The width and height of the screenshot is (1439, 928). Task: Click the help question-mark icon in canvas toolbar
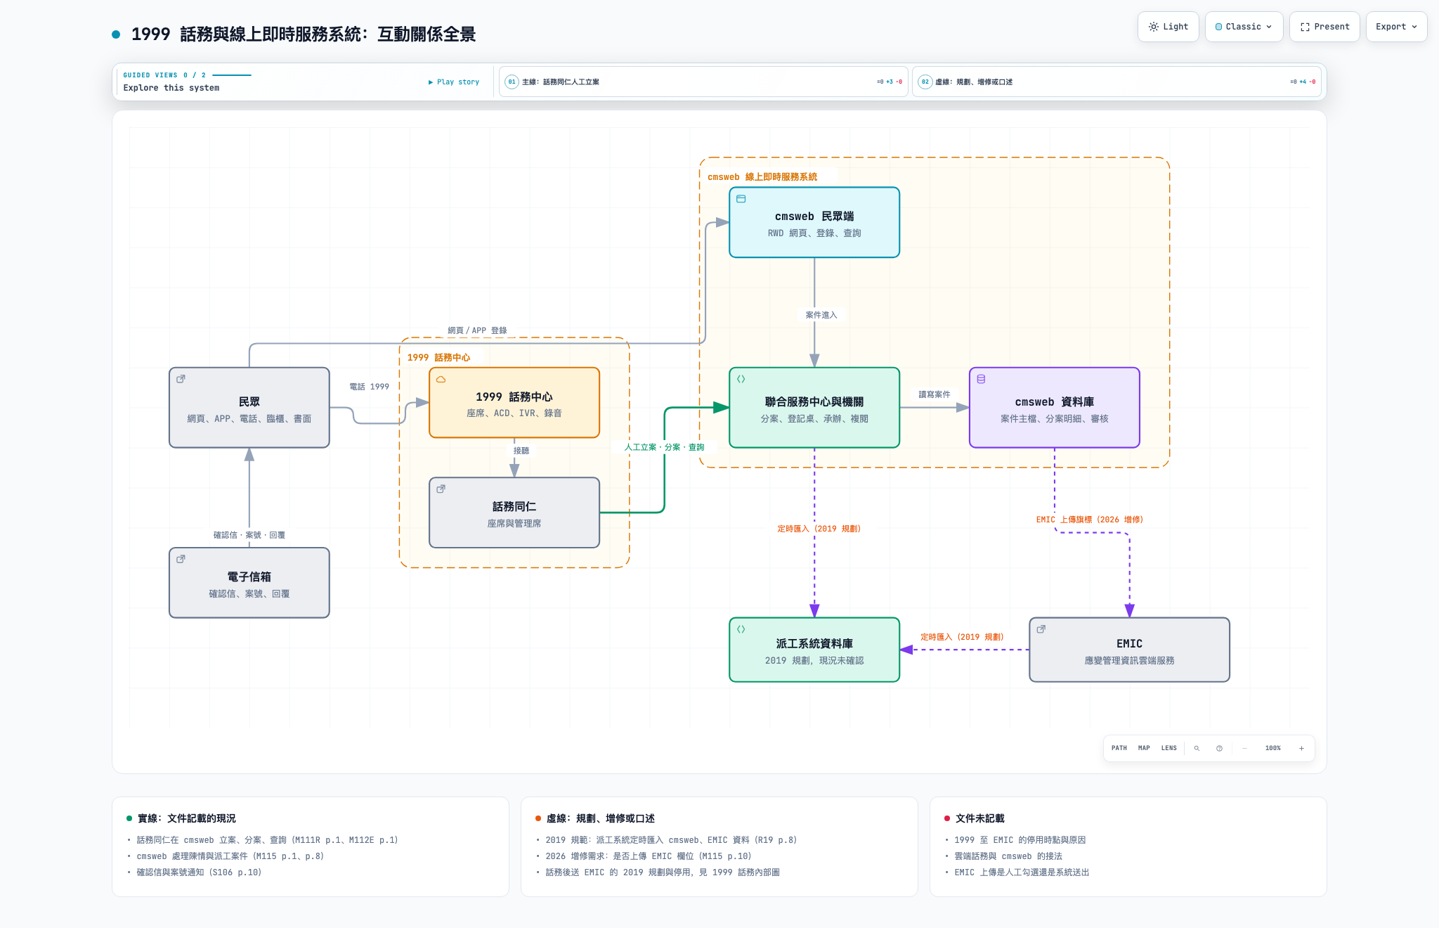[x=1219, y=748]
